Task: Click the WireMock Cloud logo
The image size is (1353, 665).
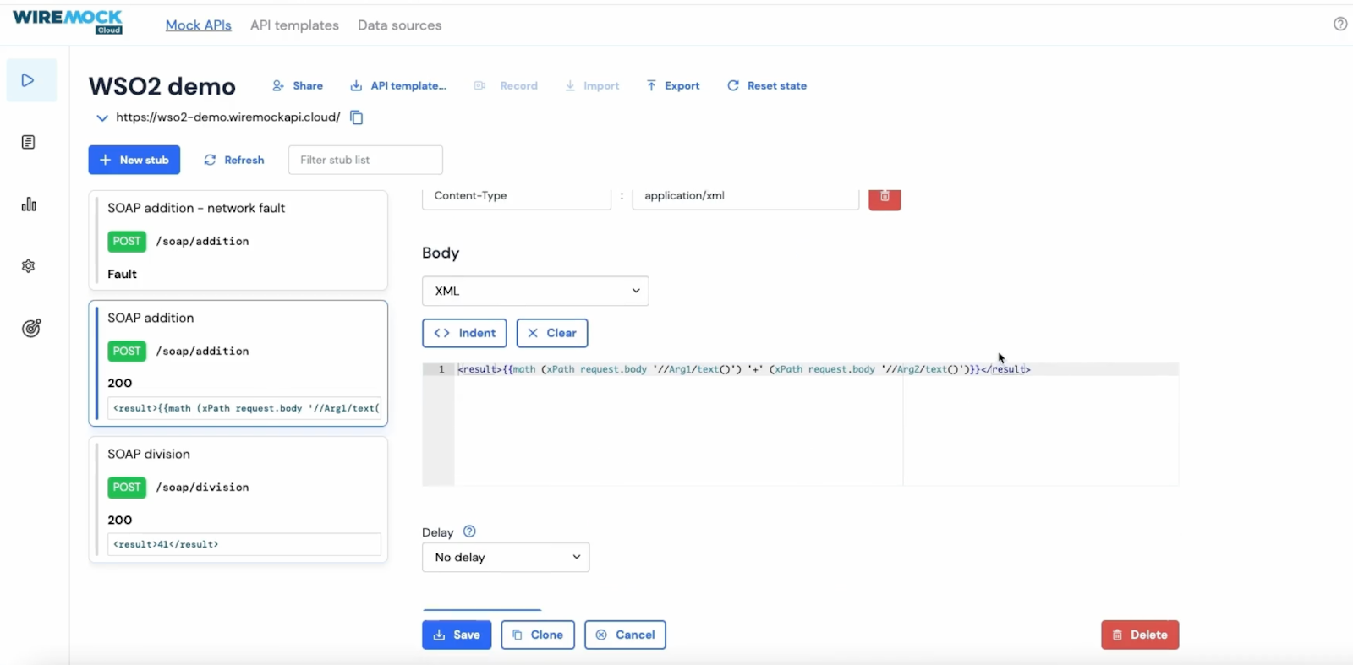Action: 68,22
